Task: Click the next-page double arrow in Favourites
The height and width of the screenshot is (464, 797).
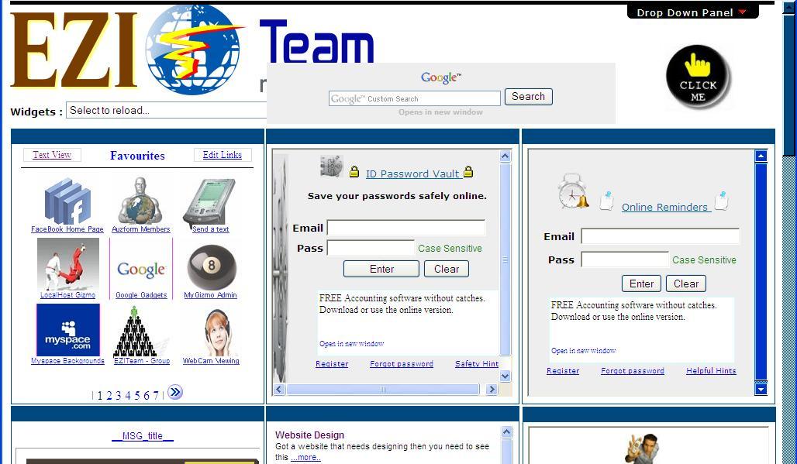Action: pyautogui.click(x=175, y=393)
